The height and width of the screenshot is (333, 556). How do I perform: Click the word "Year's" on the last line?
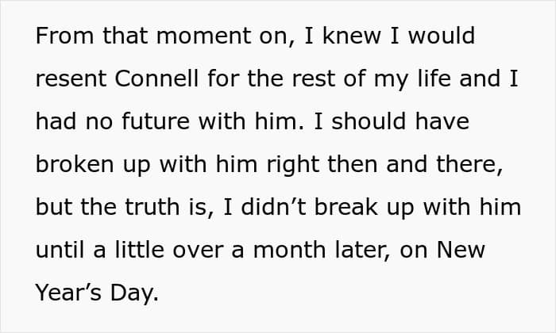pos(69,293)
